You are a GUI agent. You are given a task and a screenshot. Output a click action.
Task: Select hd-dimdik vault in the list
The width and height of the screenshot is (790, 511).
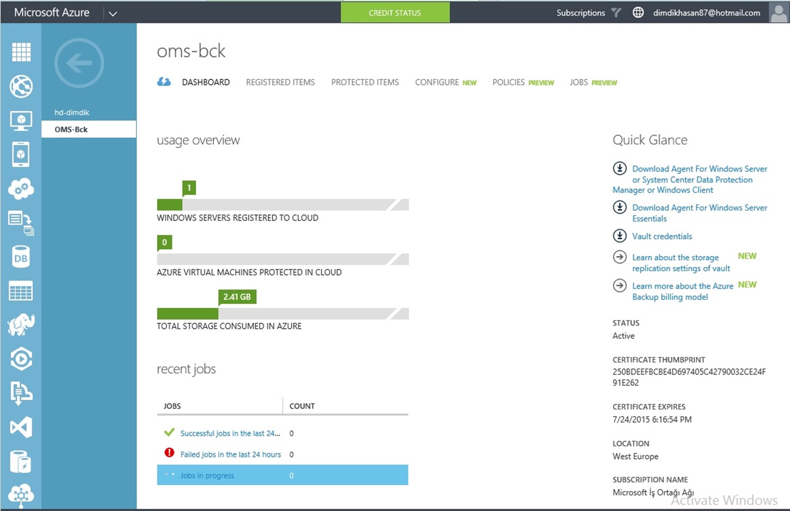72,112
